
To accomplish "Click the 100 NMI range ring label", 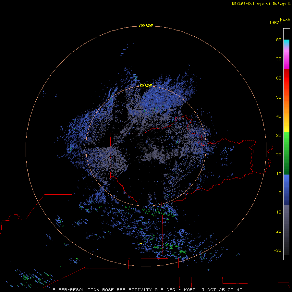I will pos(146,26).
